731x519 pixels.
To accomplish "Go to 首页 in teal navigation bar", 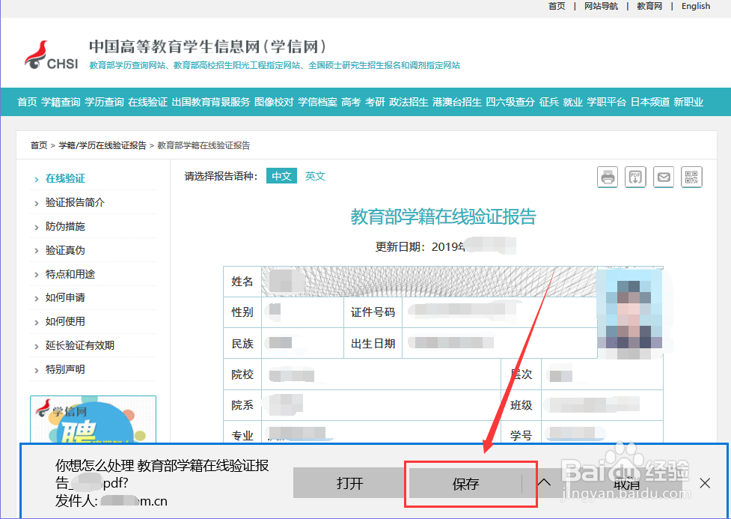I will coord(27,102).
